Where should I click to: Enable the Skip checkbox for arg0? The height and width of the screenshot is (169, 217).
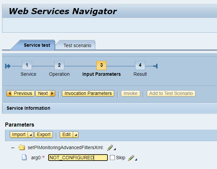pyautogui.click(x=112, y=158)
